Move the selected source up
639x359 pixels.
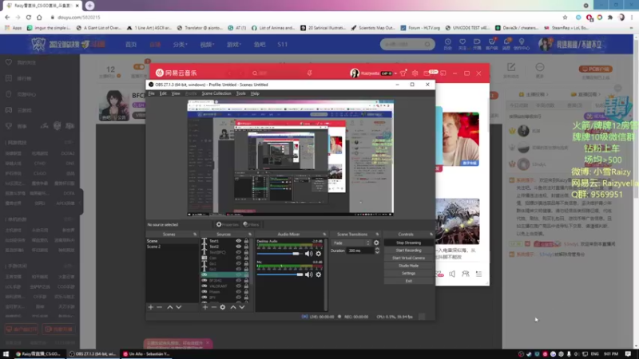233,307
